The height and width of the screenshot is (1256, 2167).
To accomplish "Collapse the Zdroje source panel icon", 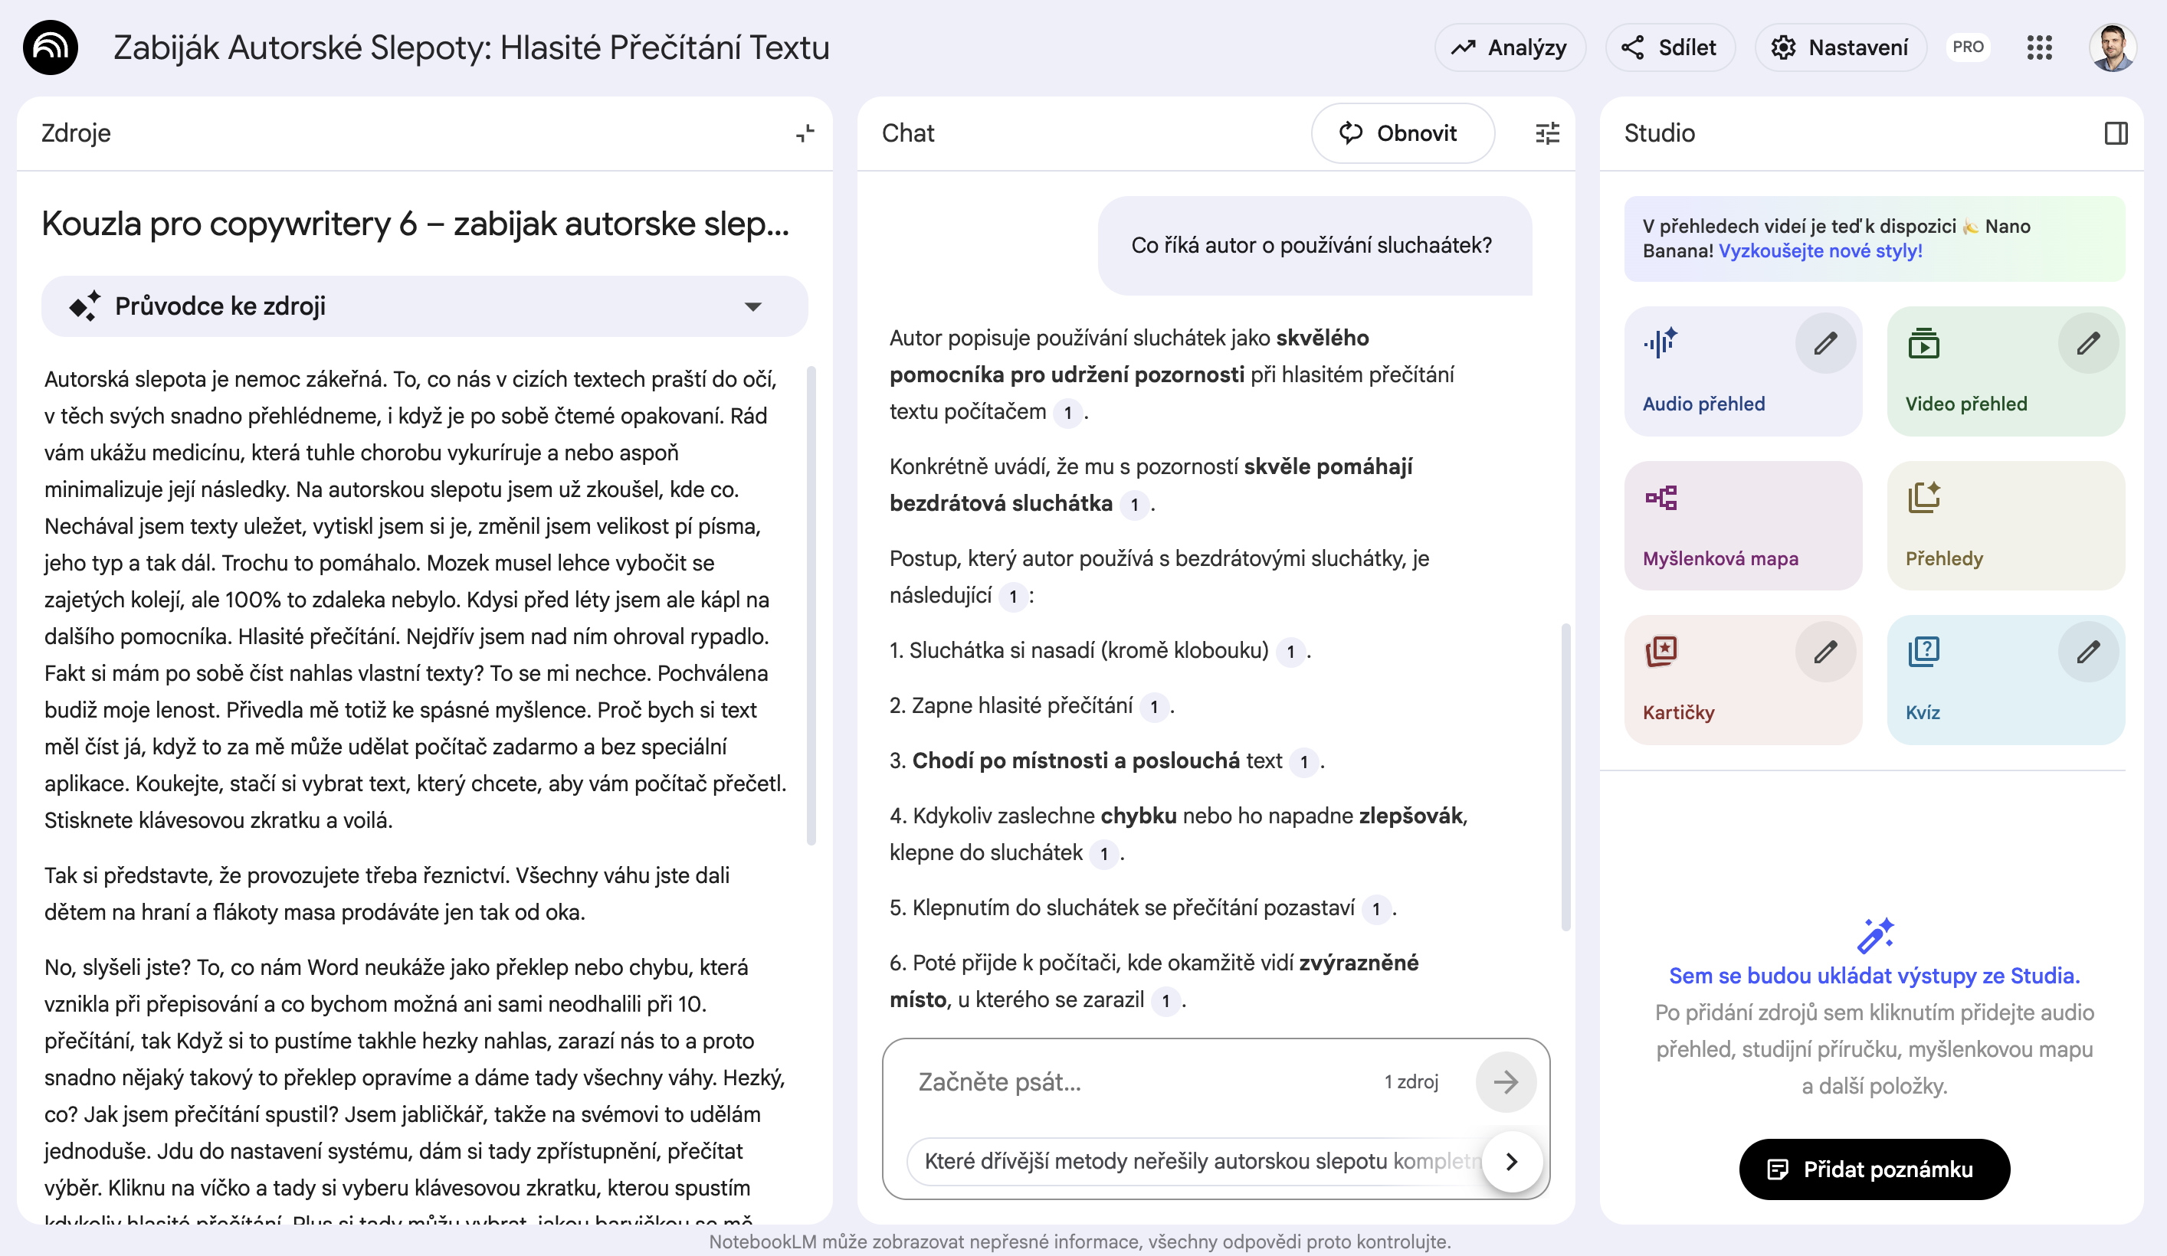I will click(x=805, y=133).
